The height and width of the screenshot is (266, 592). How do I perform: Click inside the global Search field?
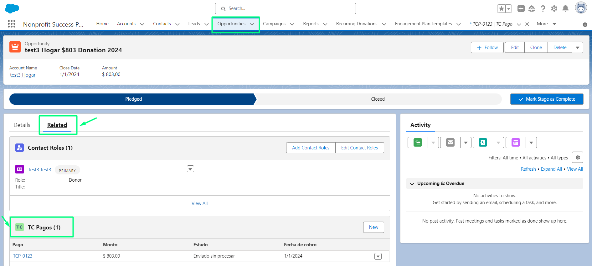tap(286, 8)
